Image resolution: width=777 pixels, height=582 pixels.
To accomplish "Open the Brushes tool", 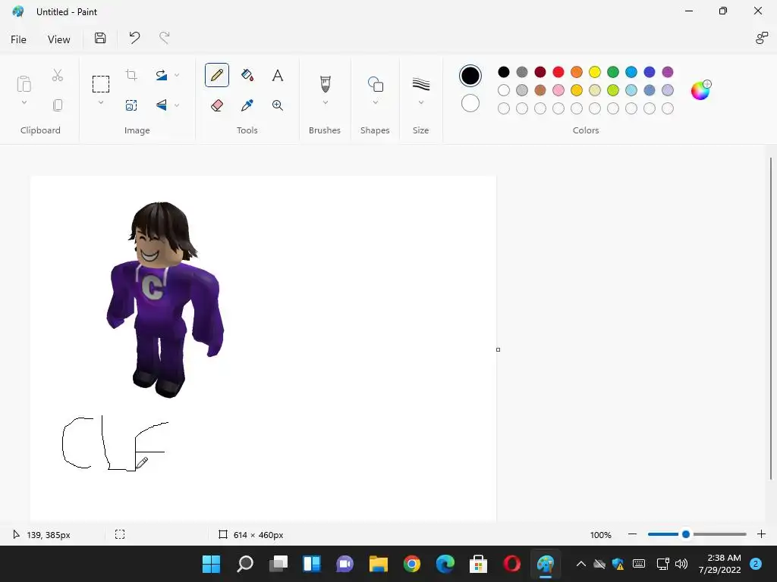I will pos(325,83).
